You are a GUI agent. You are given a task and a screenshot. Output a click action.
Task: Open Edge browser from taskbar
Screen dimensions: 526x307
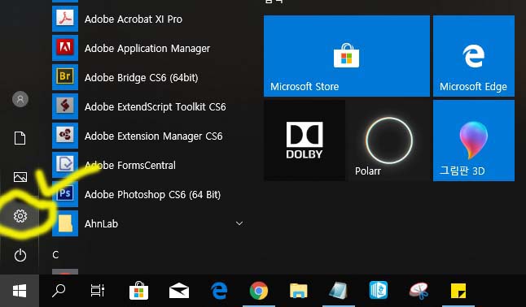219,291
